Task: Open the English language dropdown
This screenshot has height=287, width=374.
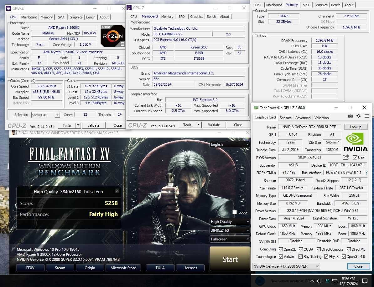Action: [230, 144]
